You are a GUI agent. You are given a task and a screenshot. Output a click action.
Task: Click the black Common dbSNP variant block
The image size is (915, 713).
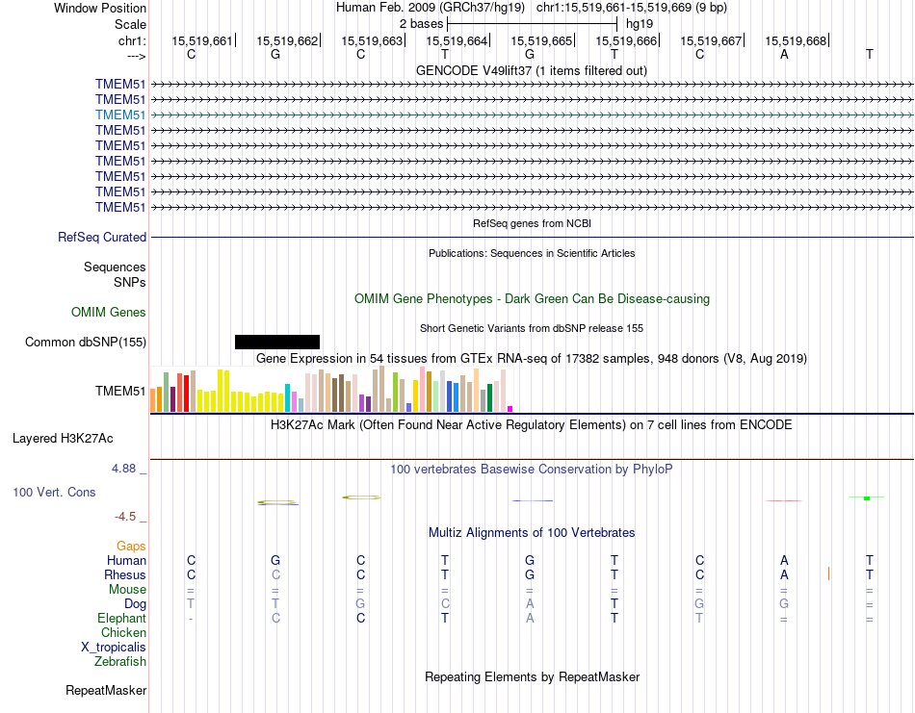tap(277, 342)
